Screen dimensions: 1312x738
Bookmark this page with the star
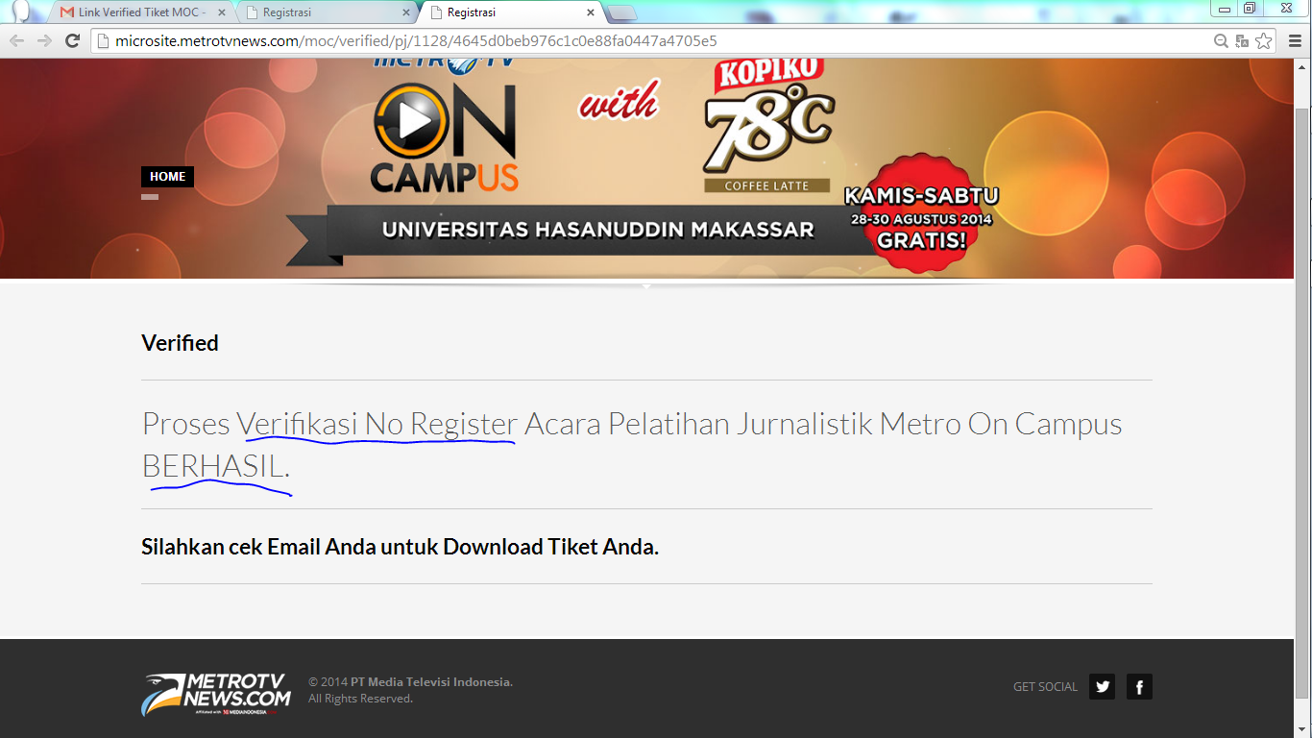1264,40
